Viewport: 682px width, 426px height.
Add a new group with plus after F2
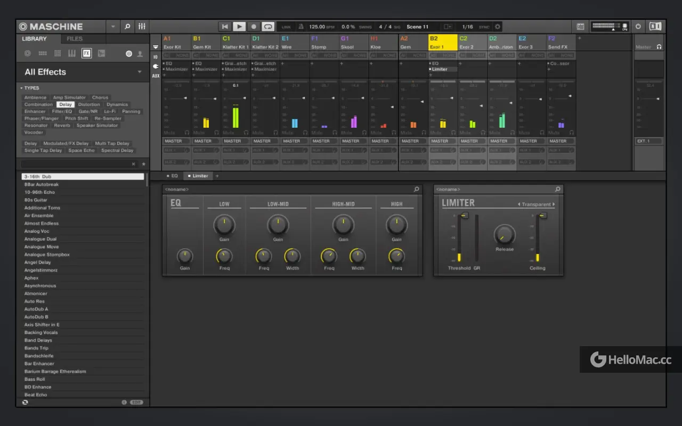click(580, 38)
